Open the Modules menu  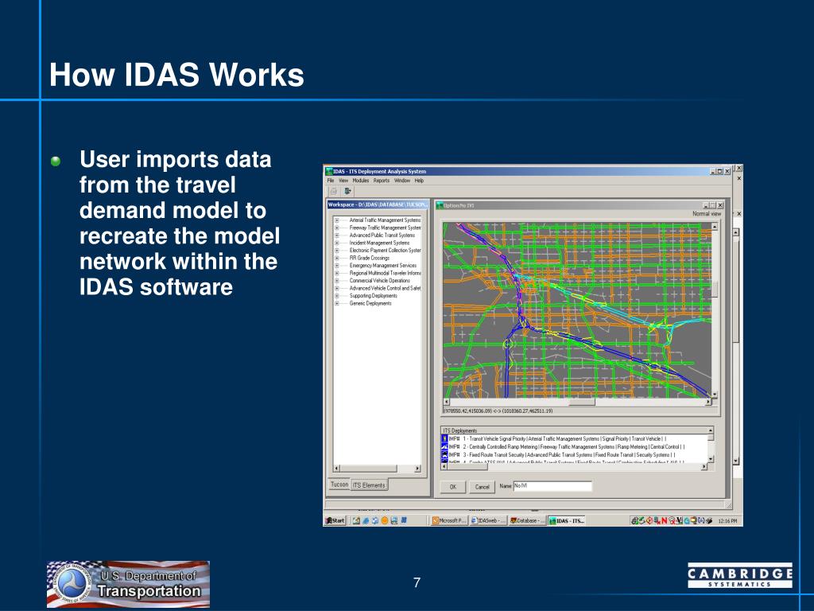tap(361, 181)
